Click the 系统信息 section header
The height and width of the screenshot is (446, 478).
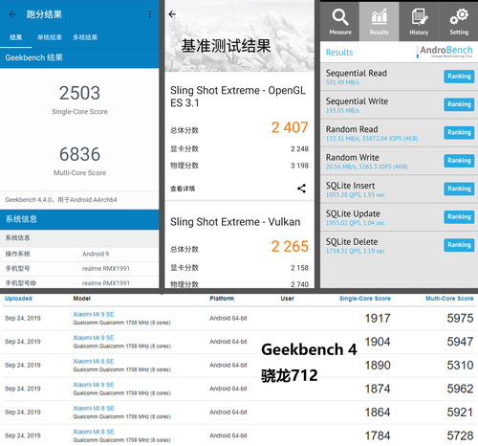point(79,219)
